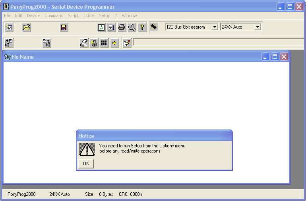Click the Print icon in toolbar

pyautogui.click(x=122, y=27)
